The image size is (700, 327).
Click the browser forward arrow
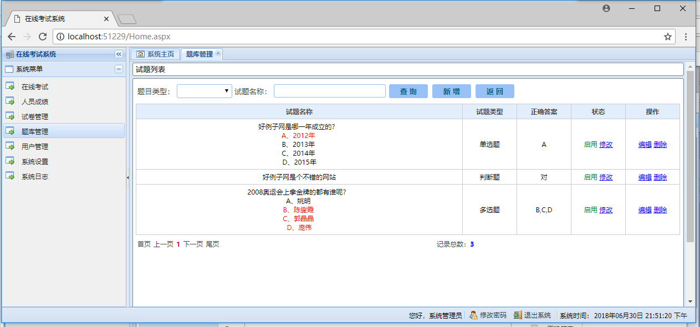pyautogui.click(x=27, y=37)
